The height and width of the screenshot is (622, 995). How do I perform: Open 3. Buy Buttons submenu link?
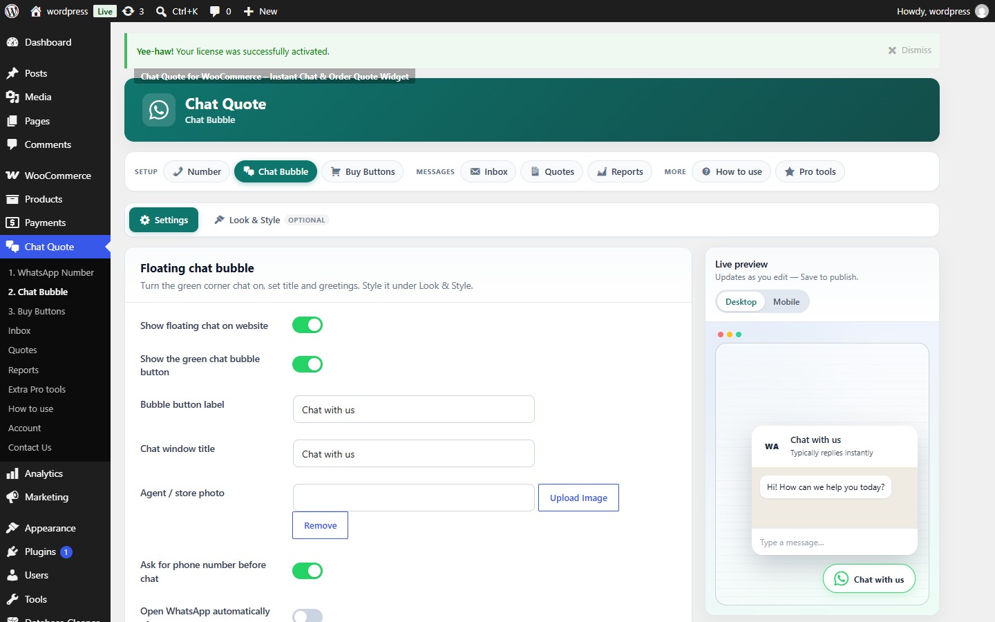(37, 311)
